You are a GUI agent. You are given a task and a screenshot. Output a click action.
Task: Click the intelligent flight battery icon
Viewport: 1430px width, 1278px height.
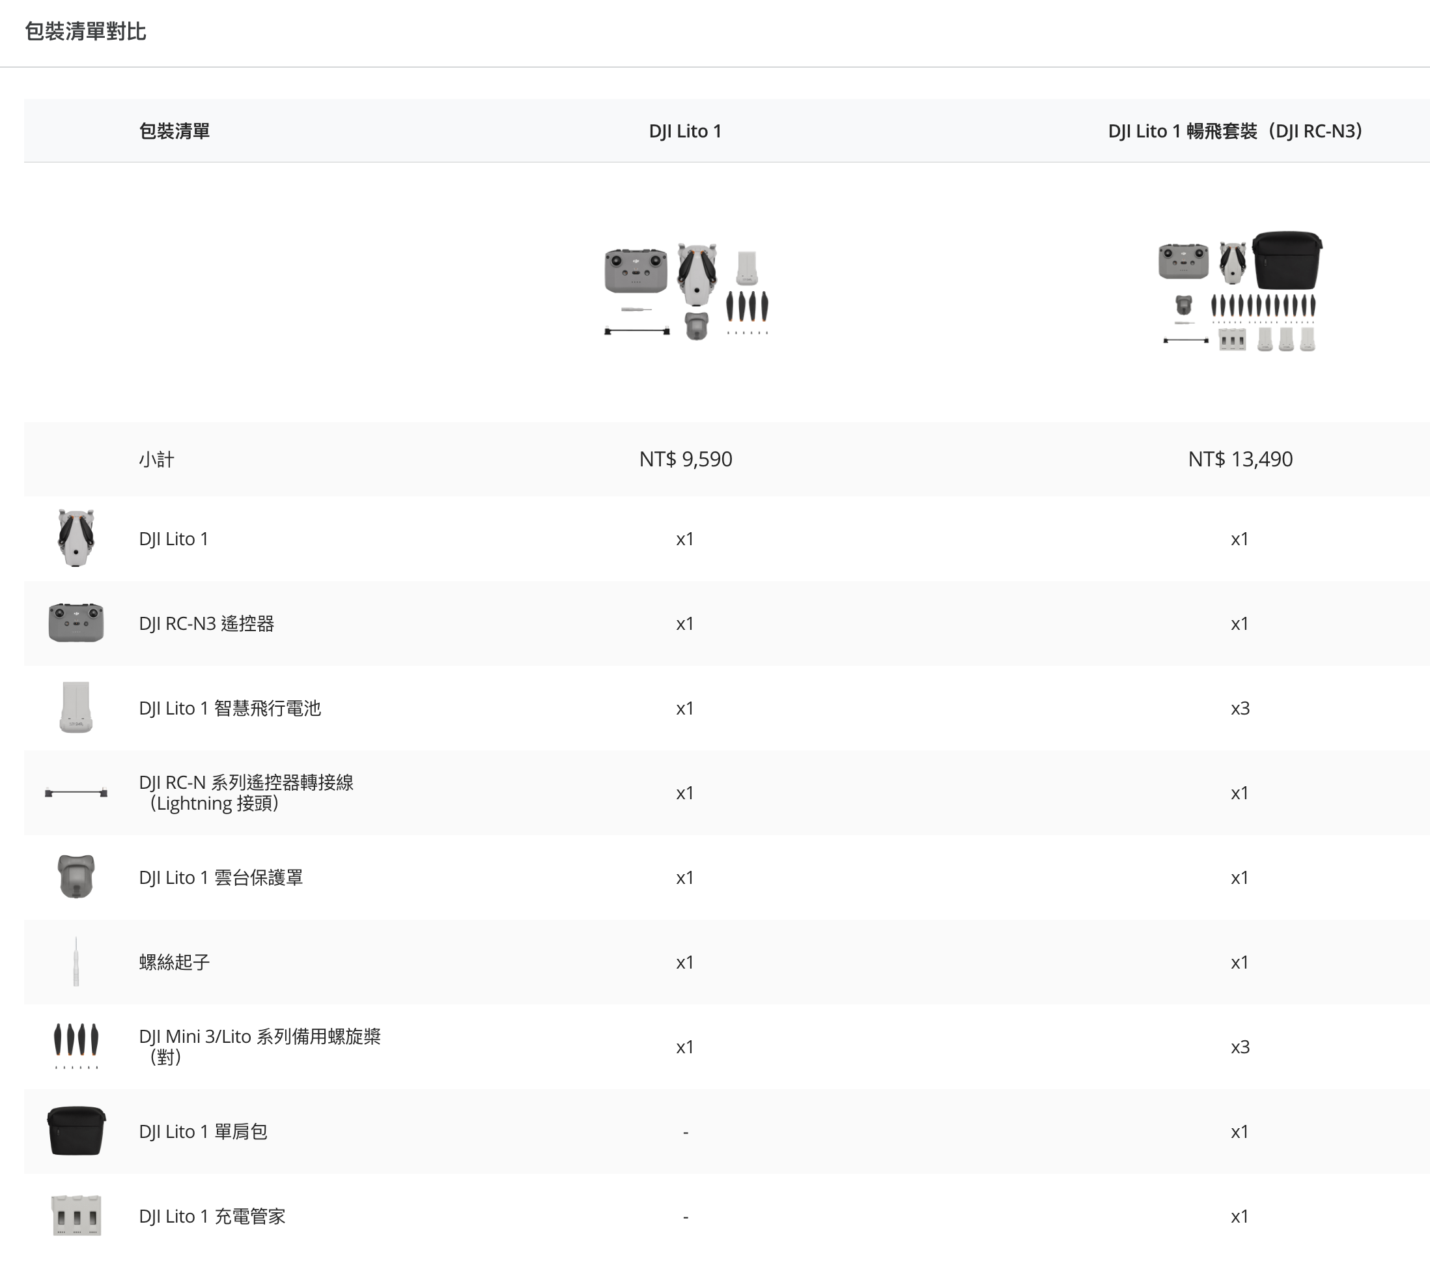(x=76, y=707)
